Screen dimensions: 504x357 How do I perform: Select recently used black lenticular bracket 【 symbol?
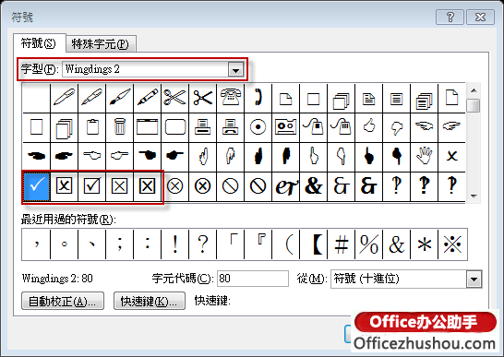click(x=314, y=244)
